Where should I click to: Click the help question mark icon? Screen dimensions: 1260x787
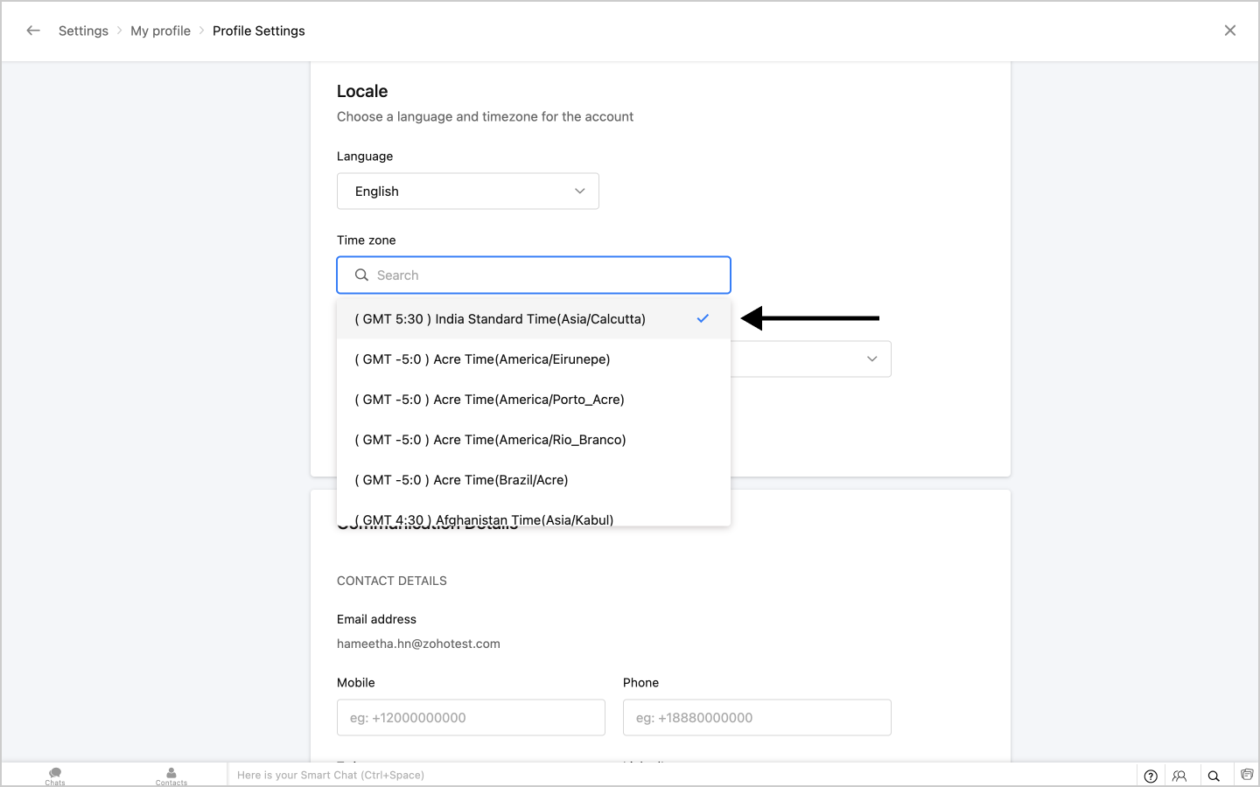(x=1151, y=776)
